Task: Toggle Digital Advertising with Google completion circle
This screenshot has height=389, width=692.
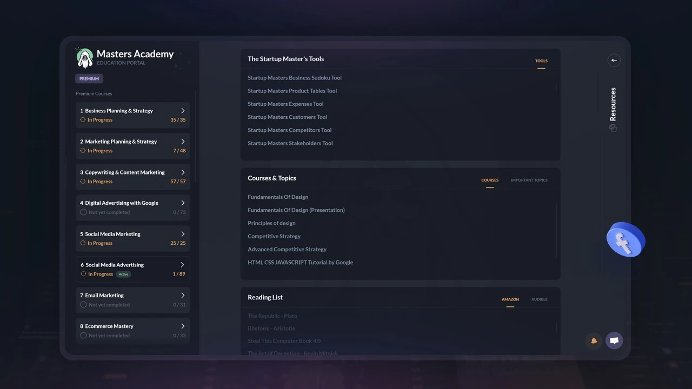Action: tap(83, 212)
